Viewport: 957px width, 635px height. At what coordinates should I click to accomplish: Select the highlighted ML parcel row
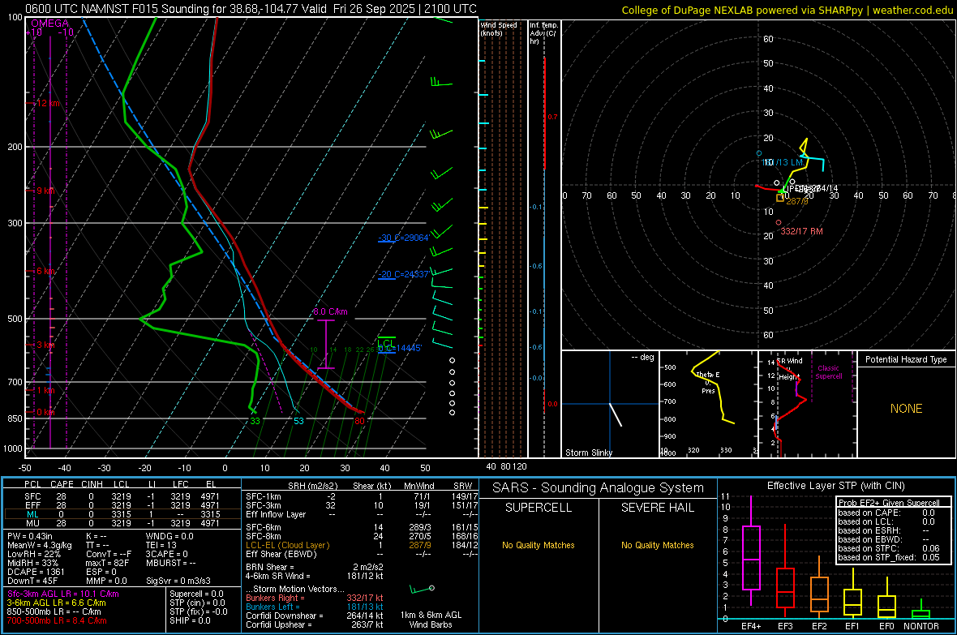(x=122, y=514)
